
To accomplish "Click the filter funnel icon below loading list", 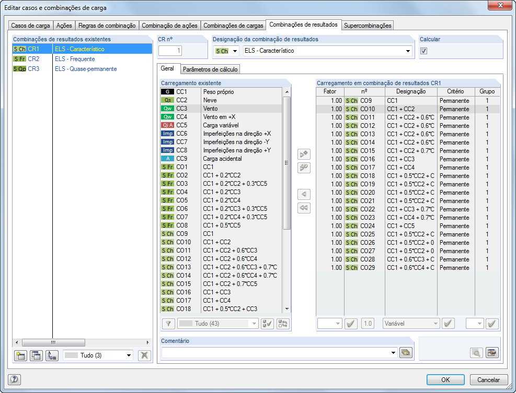I will coord(168,324).
